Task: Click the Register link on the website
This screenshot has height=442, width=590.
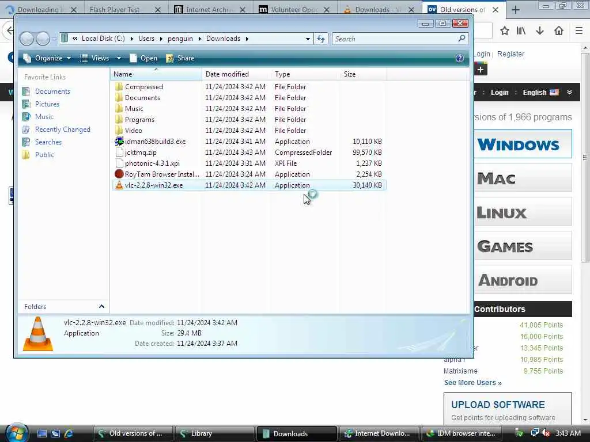Action: (x=510, y=54)
